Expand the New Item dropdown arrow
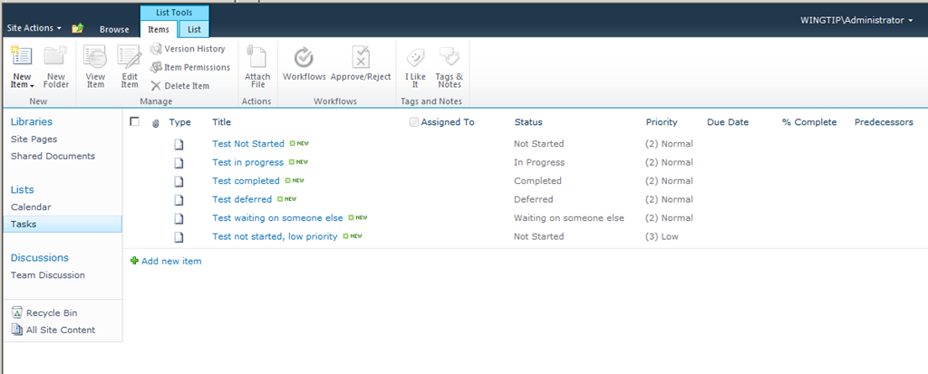The image size is (928, 374). [x=32, y=86]
